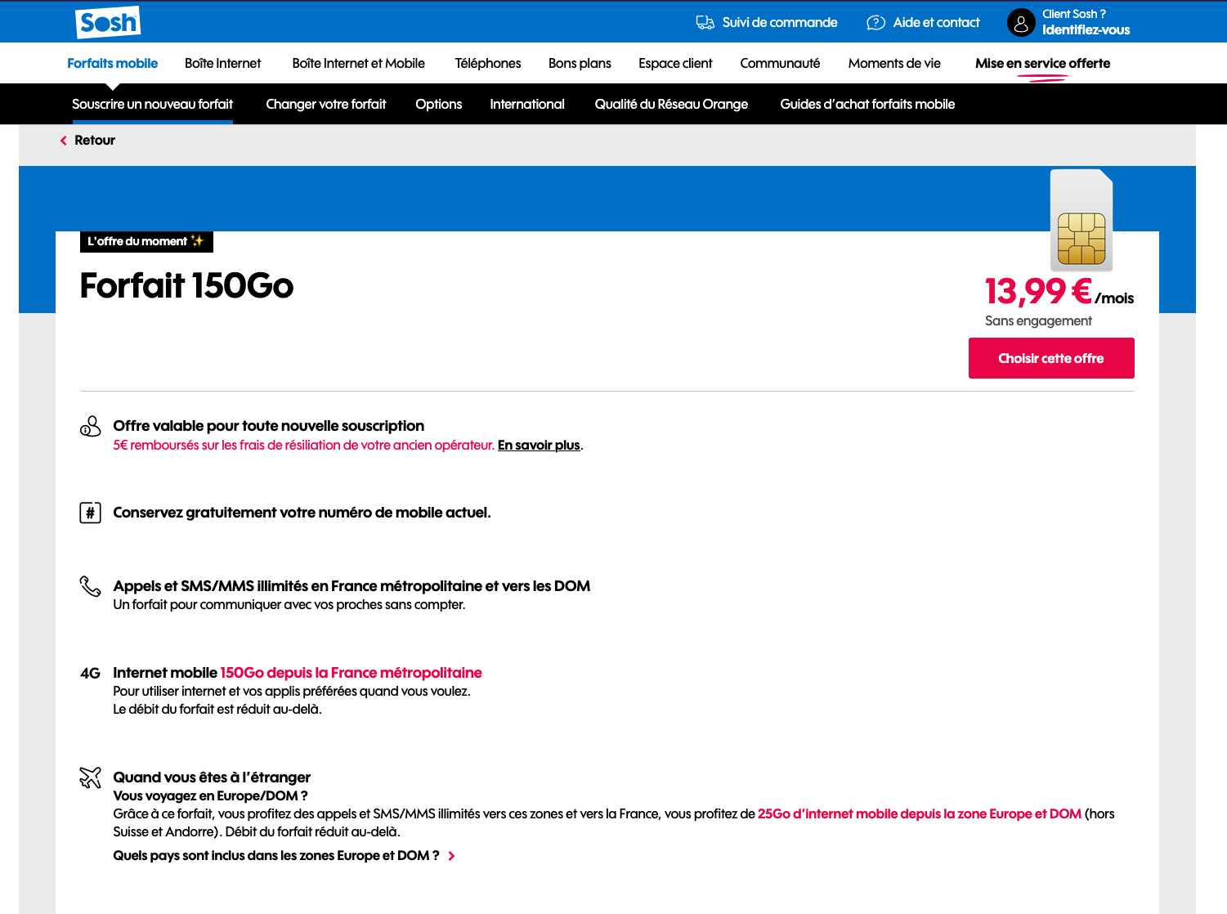1227x914 pixels.
Task: Click the new subscription person icon
Action: click(90, 426)
